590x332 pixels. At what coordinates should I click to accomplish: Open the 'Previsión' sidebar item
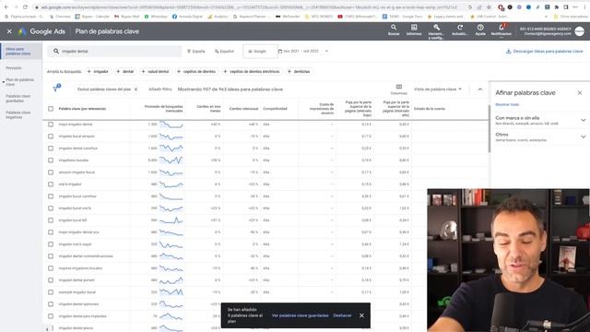[14, 68]
